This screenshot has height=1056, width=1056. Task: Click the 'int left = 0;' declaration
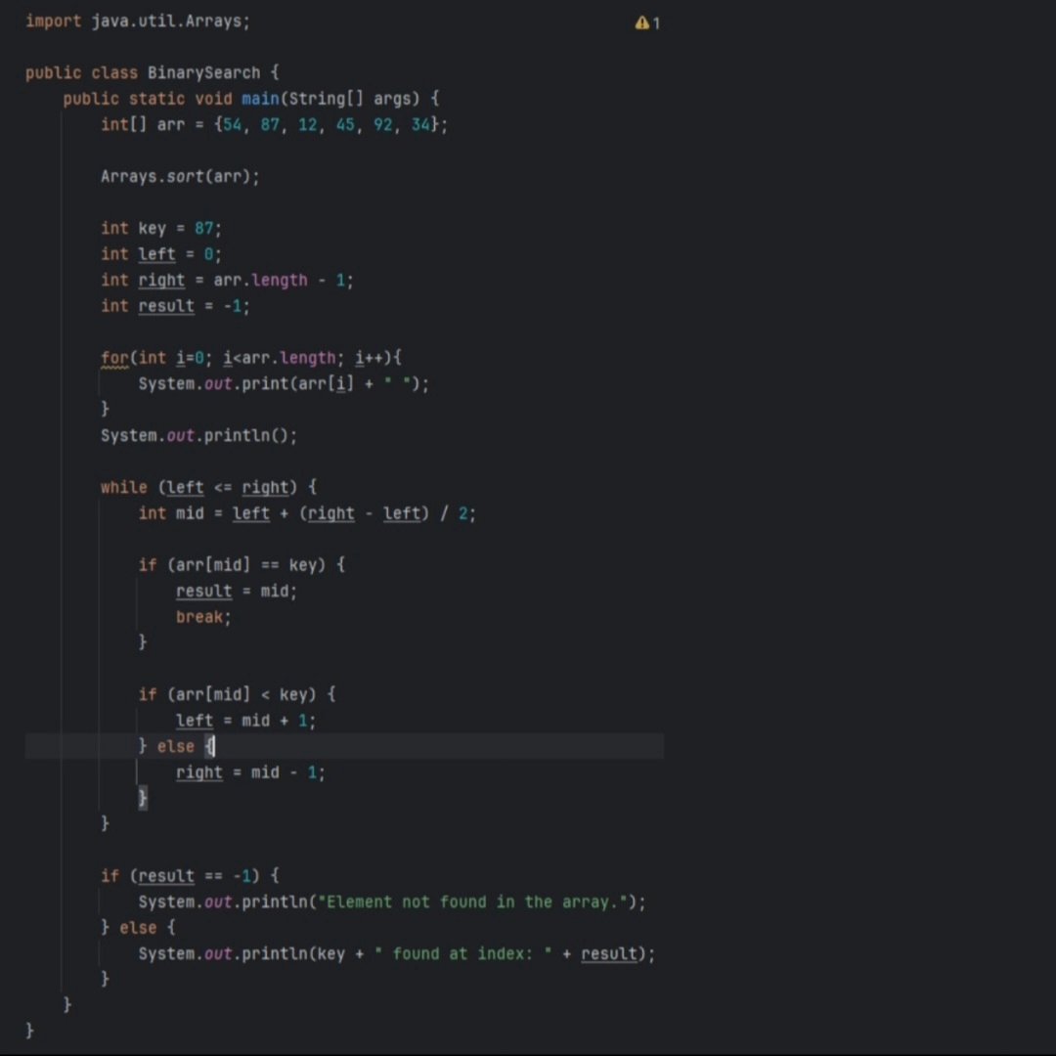point(161,254)
